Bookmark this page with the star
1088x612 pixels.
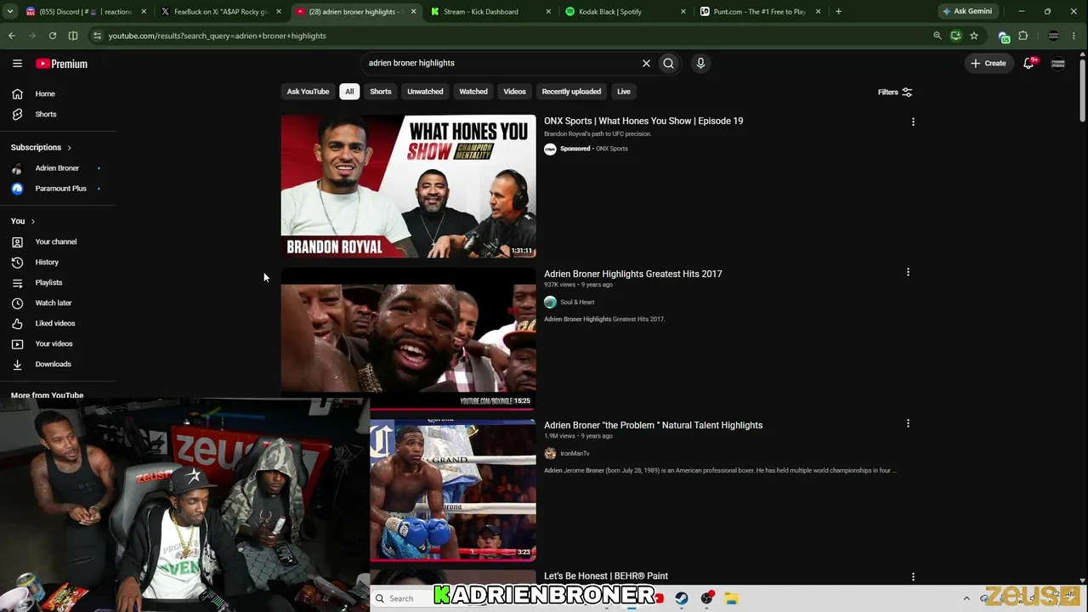tap(974, 36)
